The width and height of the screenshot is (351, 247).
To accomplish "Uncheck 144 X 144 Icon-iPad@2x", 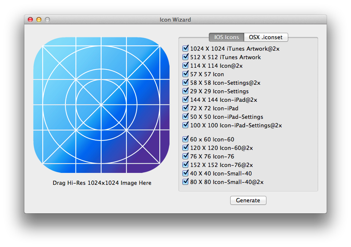I will click(185, 100).
